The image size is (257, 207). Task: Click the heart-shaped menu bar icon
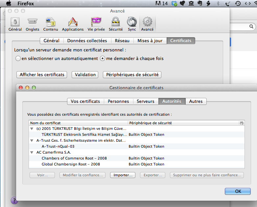[x=182, y=3]
